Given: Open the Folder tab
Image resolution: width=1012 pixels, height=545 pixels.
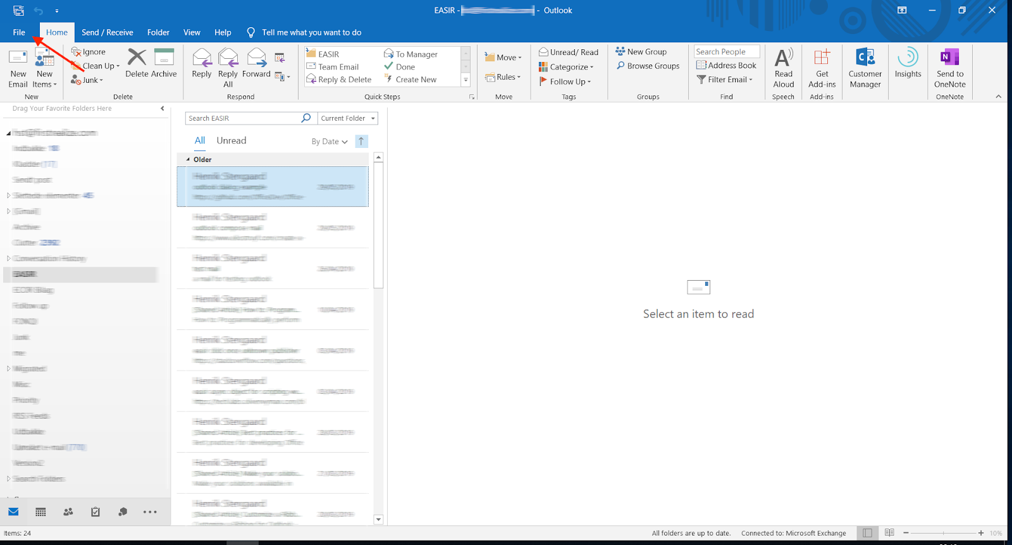Looking at the screenshot, I should coord(158,32).
